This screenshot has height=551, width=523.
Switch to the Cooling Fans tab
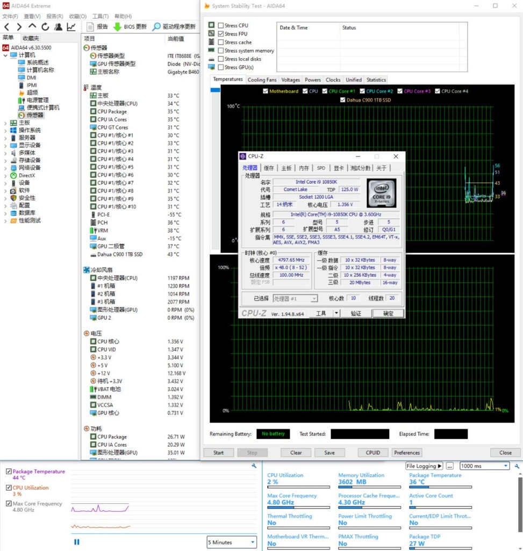pos(262,80)
